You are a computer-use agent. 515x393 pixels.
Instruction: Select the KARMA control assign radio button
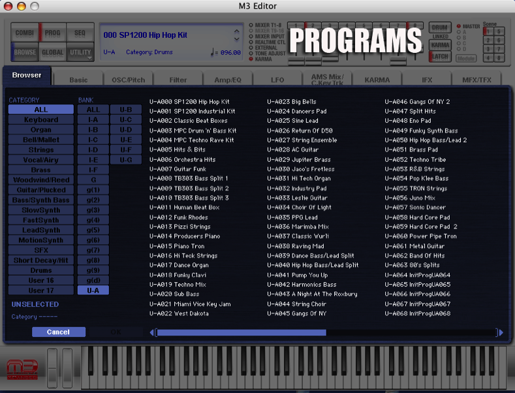[x=251, y=59]
